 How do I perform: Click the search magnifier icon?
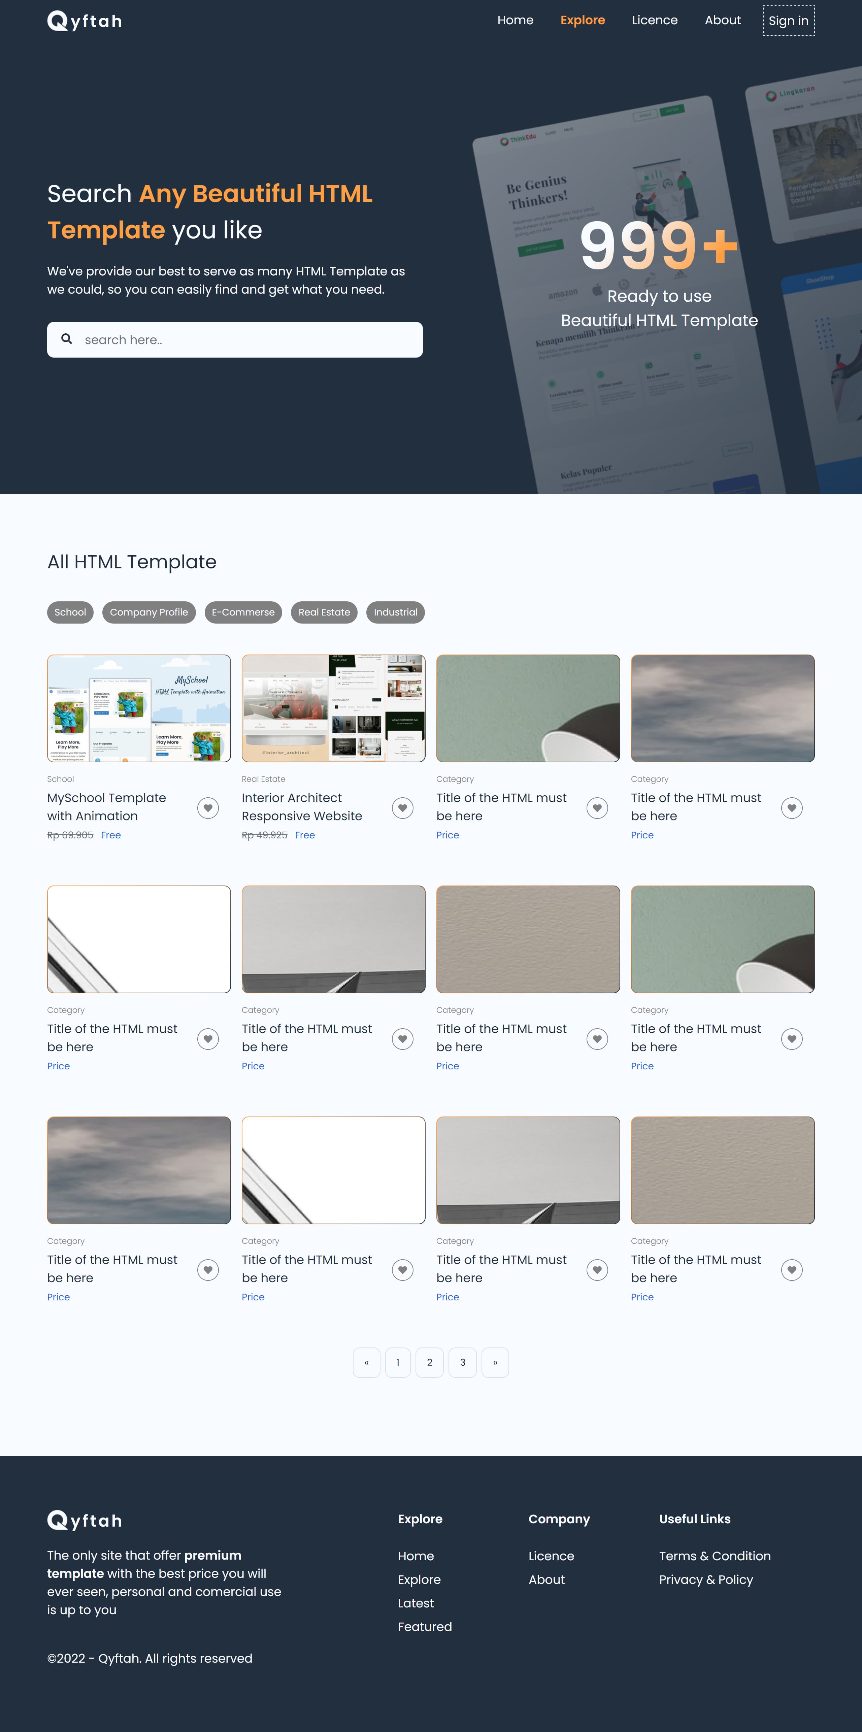(x=67, y=339)
